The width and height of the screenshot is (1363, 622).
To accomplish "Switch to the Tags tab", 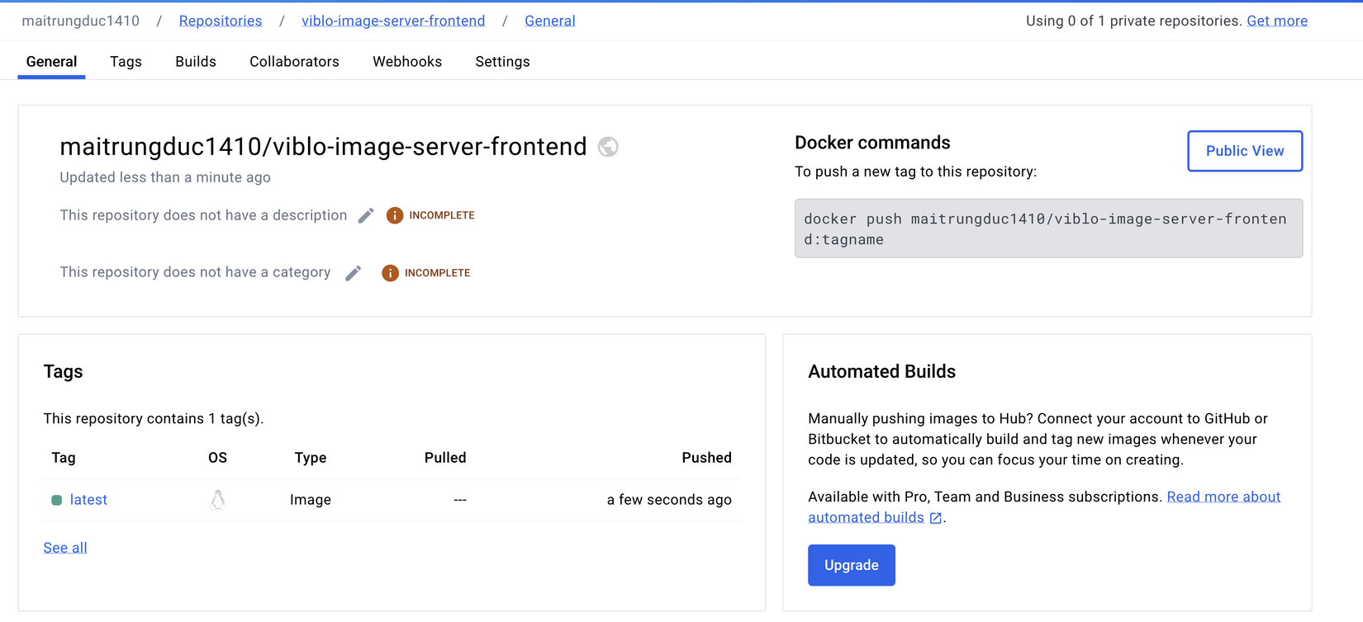I will click(x=126, y=62).
